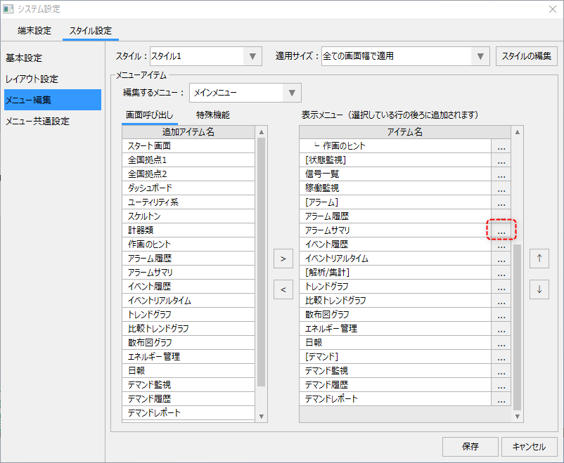Open メニュー共通設定 in the sidebar

[x=38, y=121]
